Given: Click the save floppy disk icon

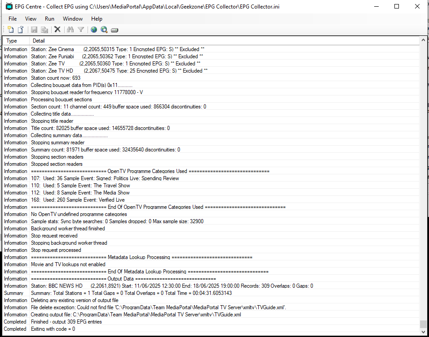Looking at the screenshot, I should (x=34, y=30).
